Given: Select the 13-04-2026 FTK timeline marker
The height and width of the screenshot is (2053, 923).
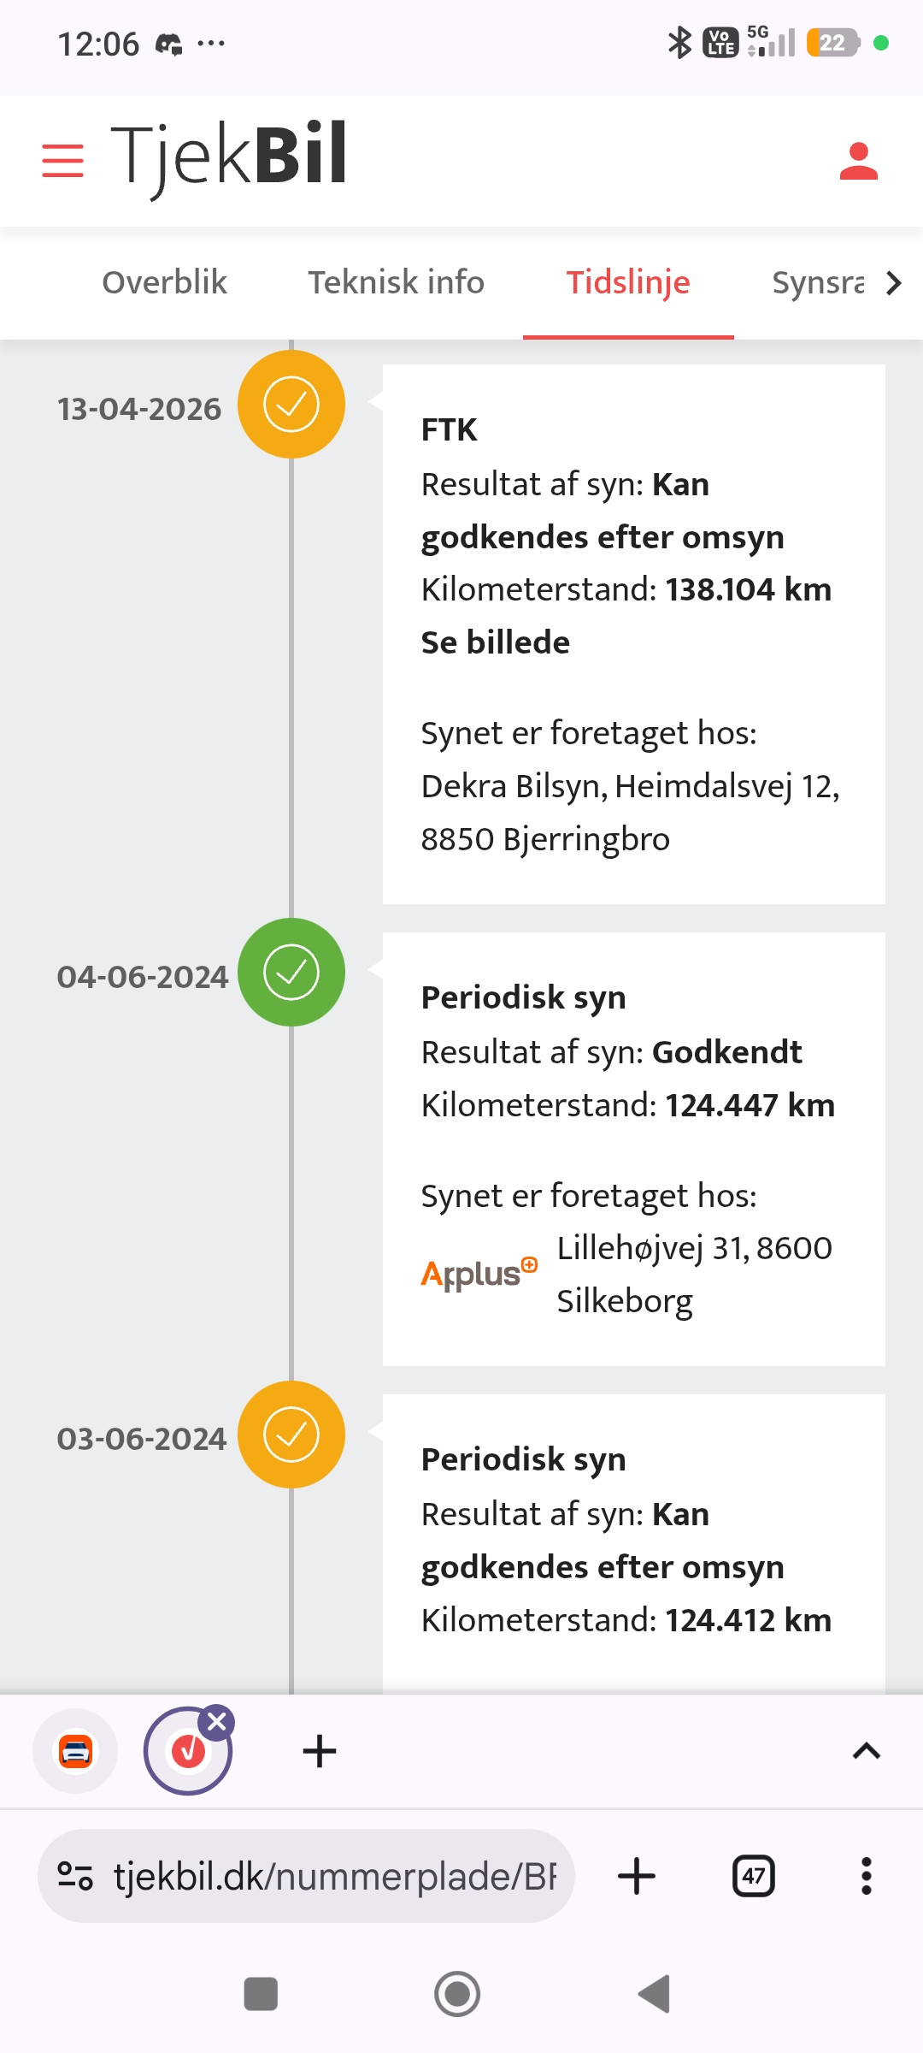Looking at the screenshot, I should pyautogui.click(x=291, y=404).
